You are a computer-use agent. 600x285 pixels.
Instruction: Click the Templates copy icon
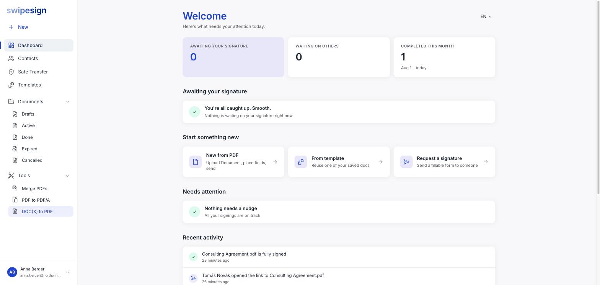(11, 85)
